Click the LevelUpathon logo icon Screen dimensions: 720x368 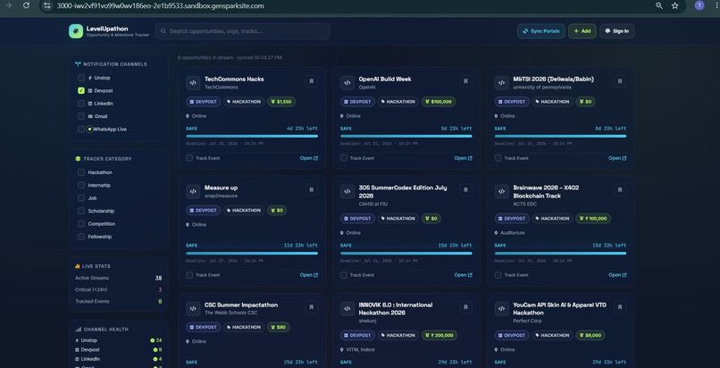[76, 31]
